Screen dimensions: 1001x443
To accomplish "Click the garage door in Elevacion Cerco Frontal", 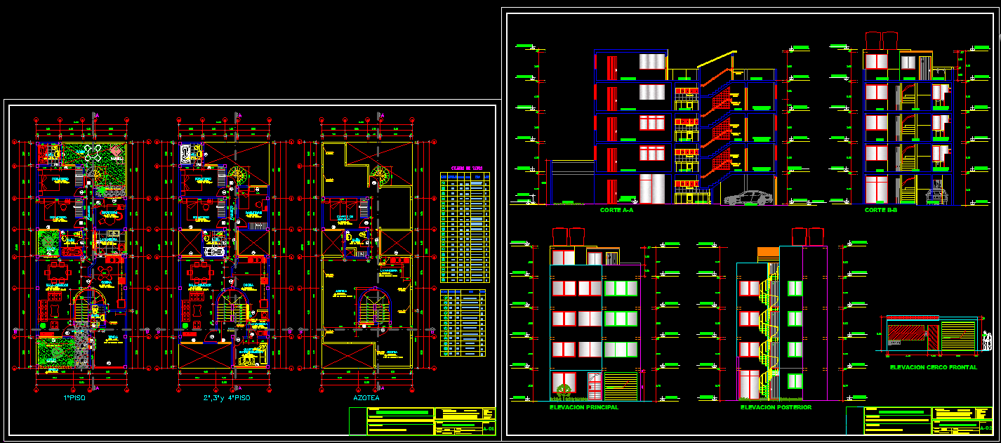I will point(959,336).
